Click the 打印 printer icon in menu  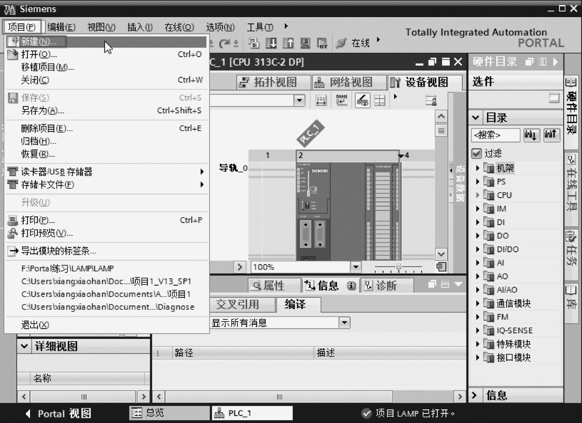(x=12, y=220)
